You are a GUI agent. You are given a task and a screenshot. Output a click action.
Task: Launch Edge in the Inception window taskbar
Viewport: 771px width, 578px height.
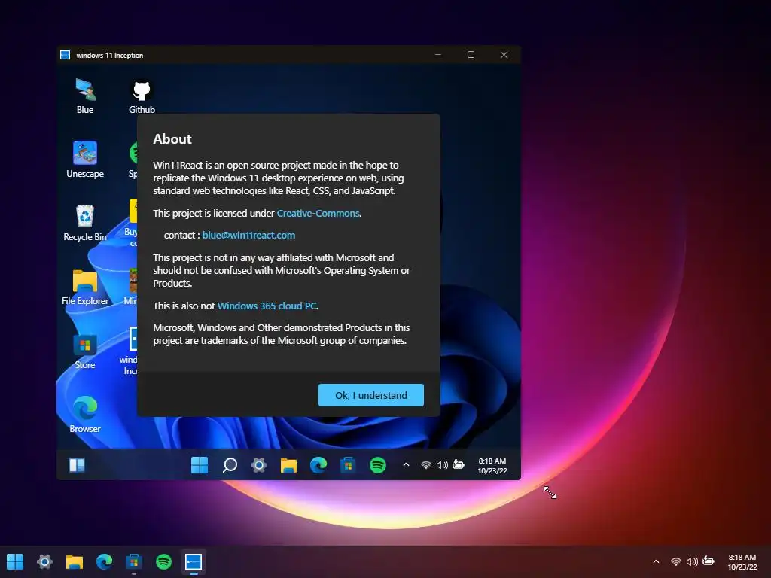(318, 465)
